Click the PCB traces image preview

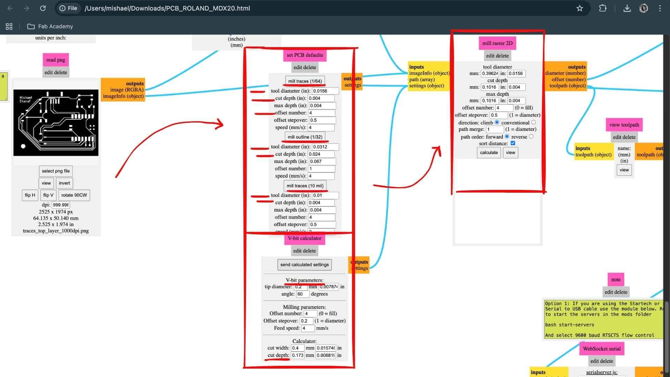[x=56, y=123]
